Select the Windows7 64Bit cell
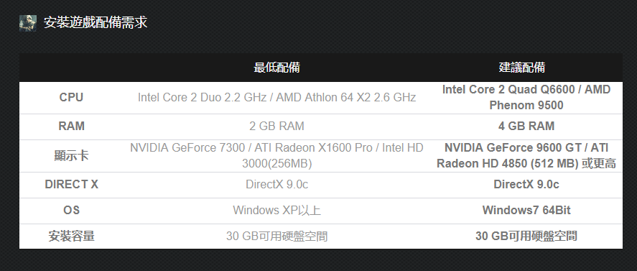This screenshot has width=637, height=271. click(x=526, y=211)
